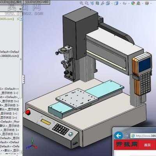This screenshot has height=156, width=156.
Task: Expand the Hide/Show Items dropdown arrow
Action: tap(129, 4)
